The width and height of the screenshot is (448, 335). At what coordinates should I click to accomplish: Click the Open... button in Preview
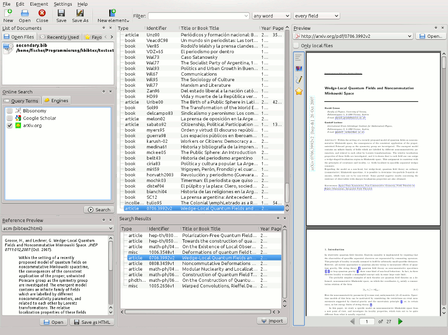(x=431, y=36)
